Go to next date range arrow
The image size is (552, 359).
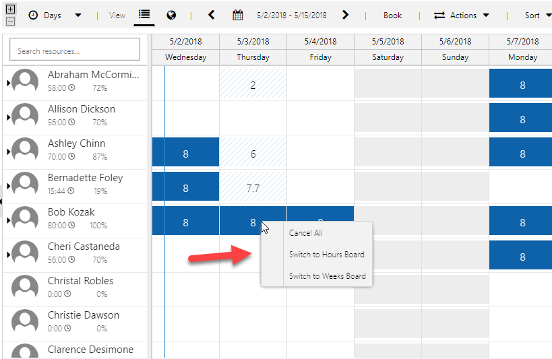(346, 15)
